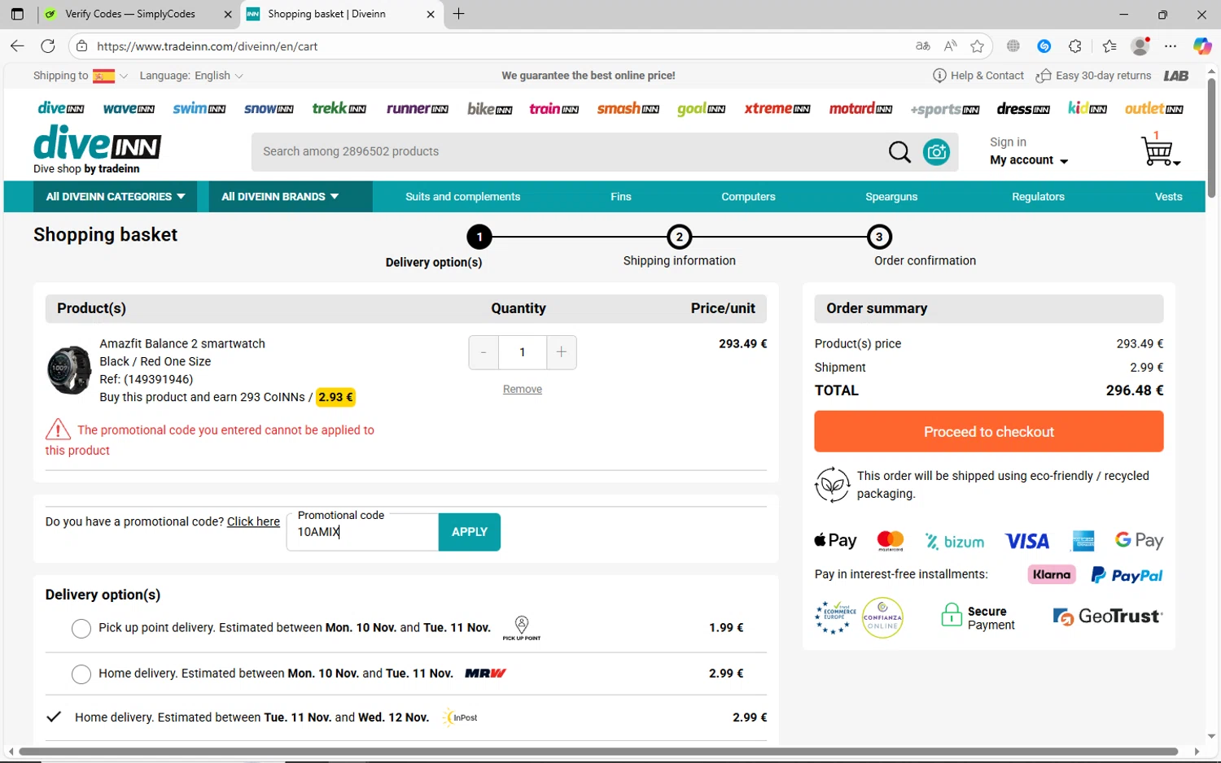Click the product search field
This screenshot has width=1221, height=763.
(x=568, y=151)
